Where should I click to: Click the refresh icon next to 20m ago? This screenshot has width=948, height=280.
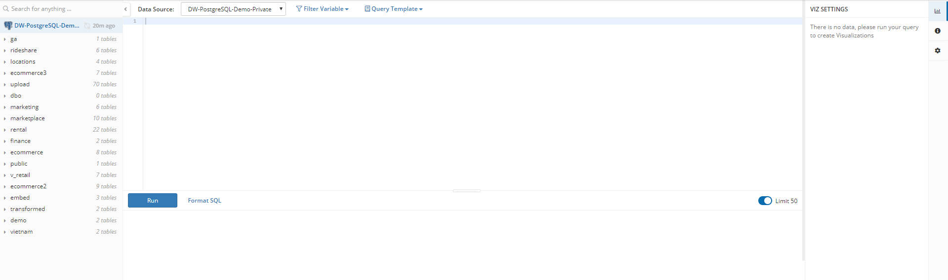click(x=87, y=26)
